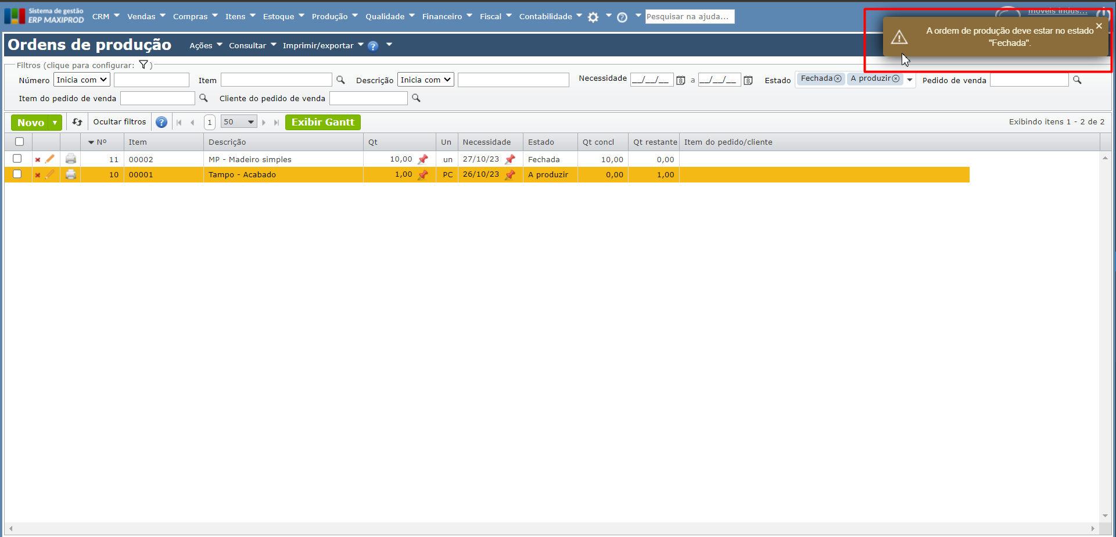Viewport: 1116px width, 537px height.
Task: Open the Estoque menu
Action: point(284,16)
